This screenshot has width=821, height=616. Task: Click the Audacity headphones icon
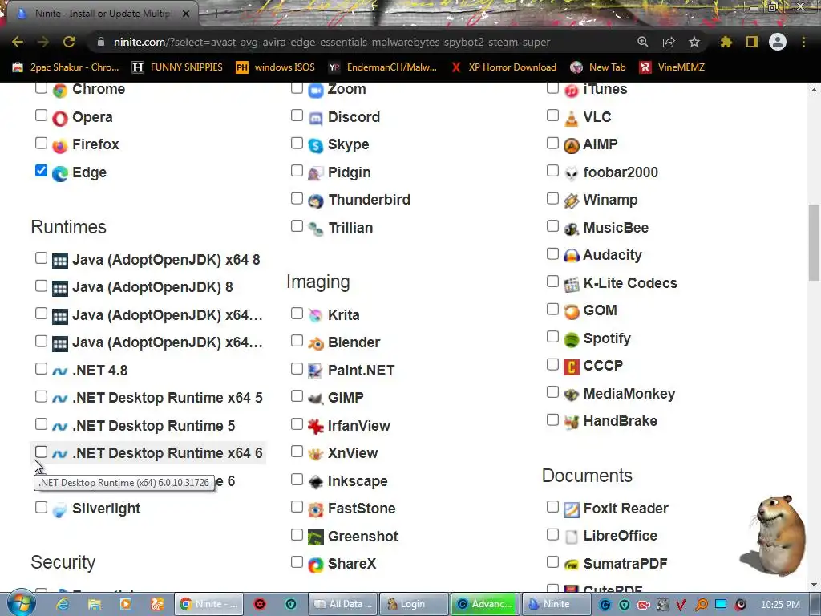pos(571,256)
